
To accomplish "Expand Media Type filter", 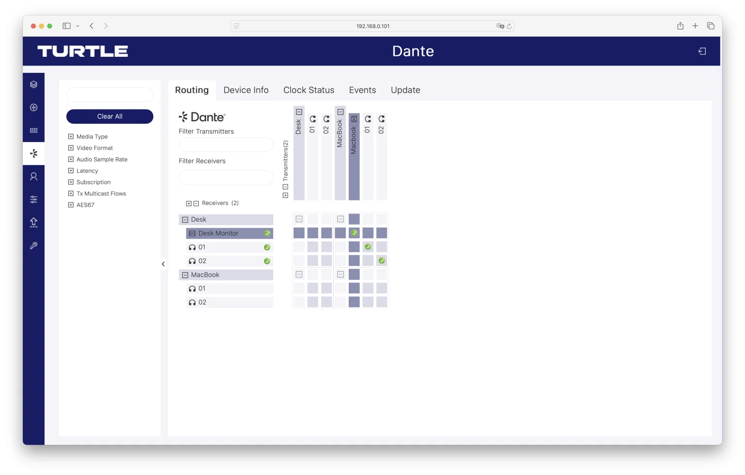I will pos(71,136).
